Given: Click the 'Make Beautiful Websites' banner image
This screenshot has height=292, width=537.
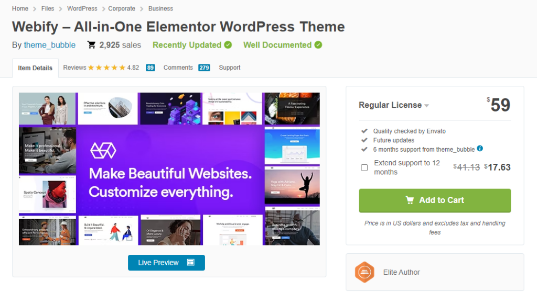Looking at the screenshot, I should 170,170.
